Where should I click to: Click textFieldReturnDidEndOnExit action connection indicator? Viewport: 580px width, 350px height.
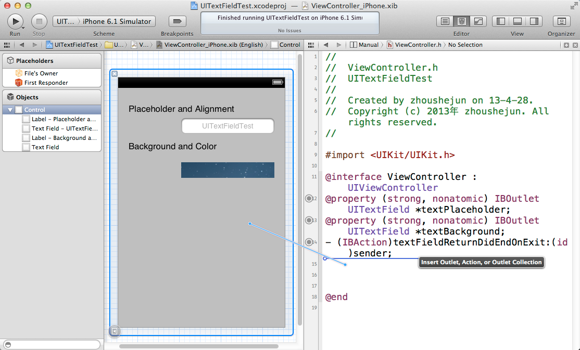309,242
